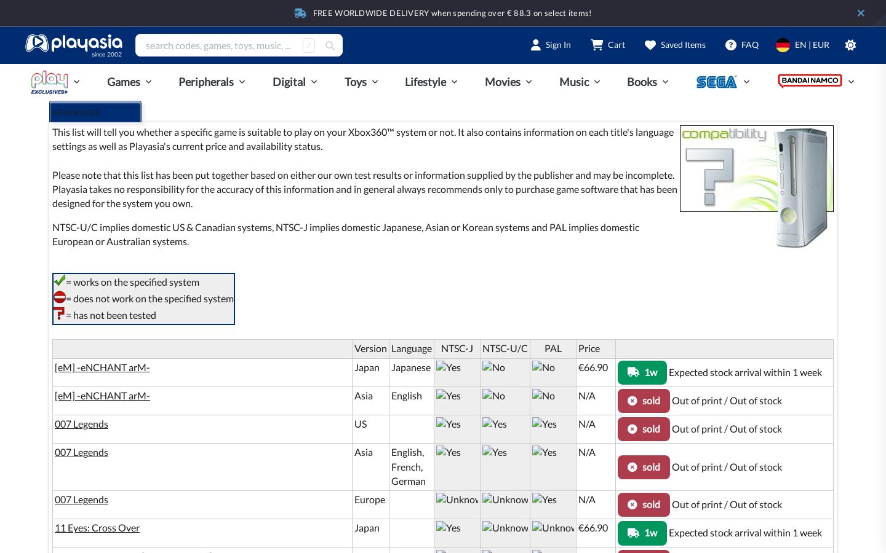Click "Out of print / Out of stock" for [eM] Asia
The image size is (886, 553).
pos(727,401)
